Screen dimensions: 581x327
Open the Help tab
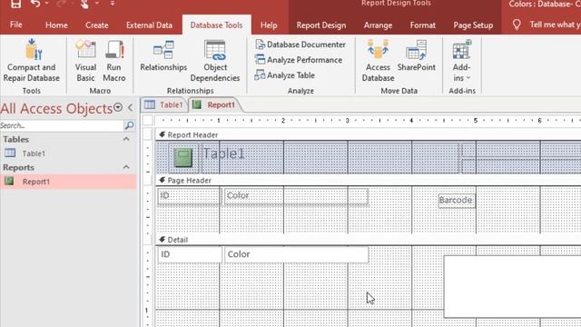pyautogui.click(x=269, y=25)
